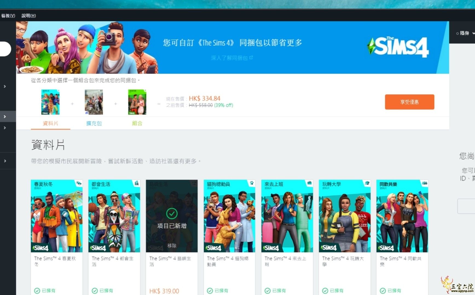Select the first bundle thumbnail above 資料片
The width and height of the screenshot is (475, 295).
coord(50,102)
